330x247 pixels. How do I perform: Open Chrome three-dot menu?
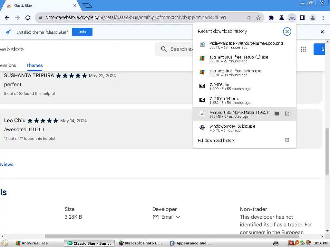pos(323,18)
